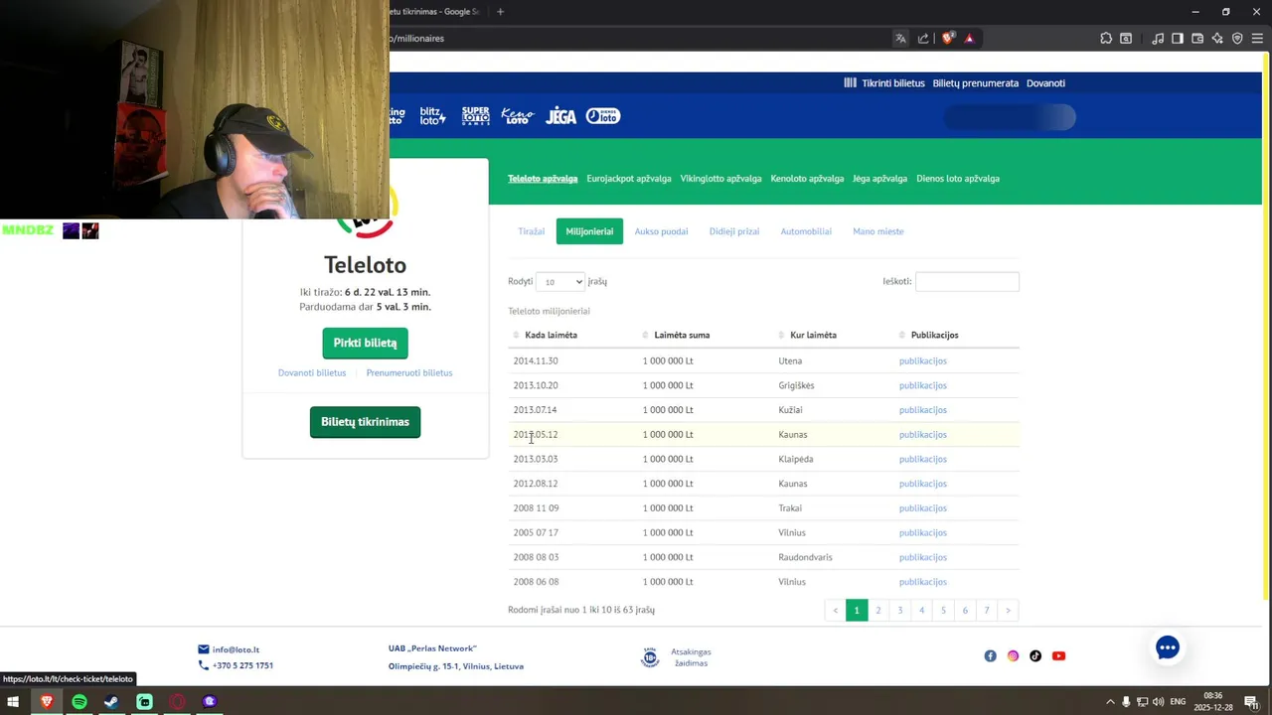Switch to the Automobiliai tab

click(806, 231)
